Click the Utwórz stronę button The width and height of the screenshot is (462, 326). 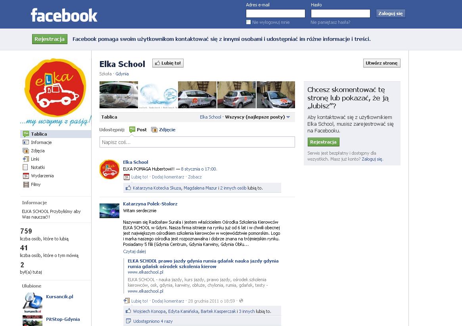pos(381,63)
